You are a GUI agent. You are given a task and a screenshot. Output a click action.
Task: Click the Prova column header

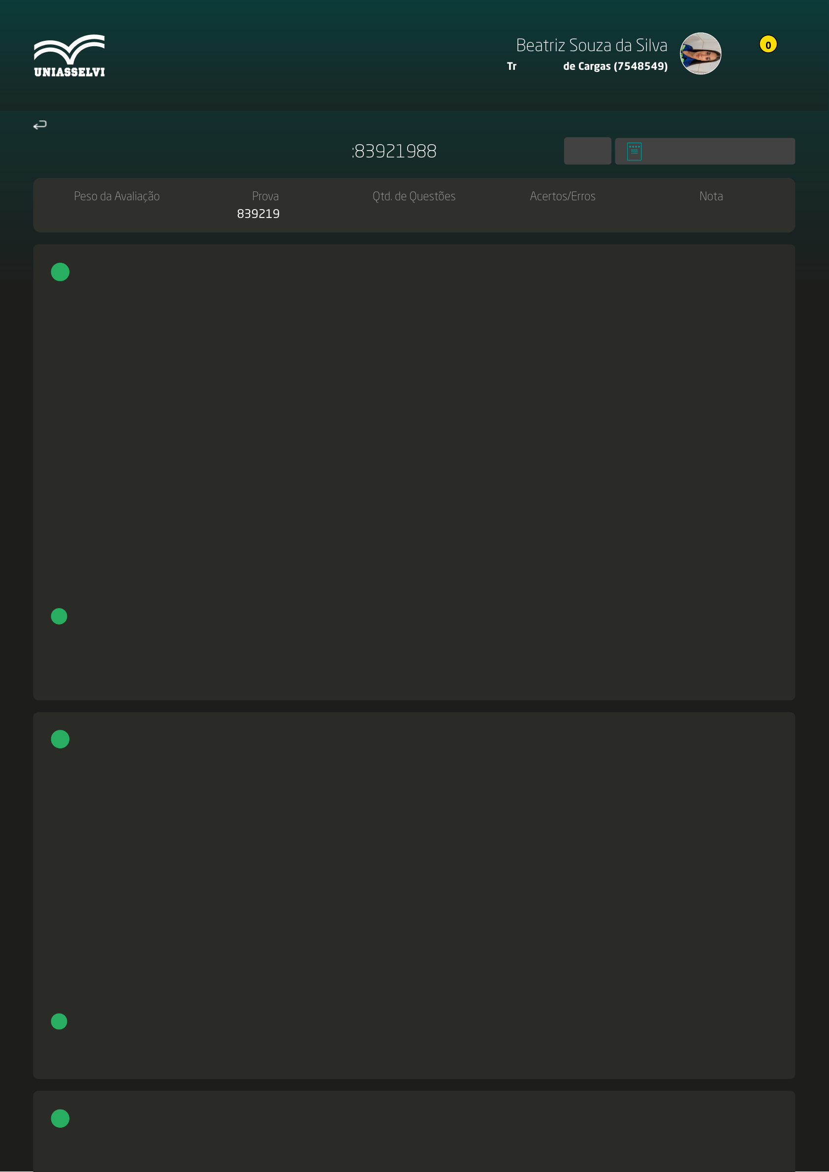265,196
